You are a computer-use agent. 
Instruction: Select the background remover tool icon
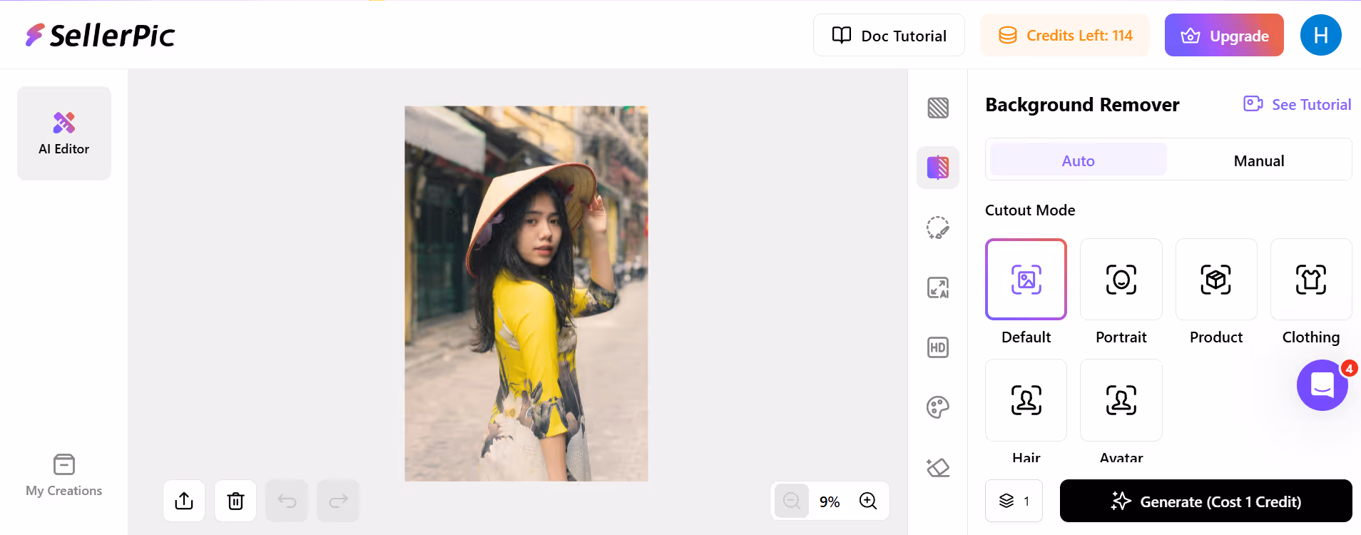click(937, 168)
